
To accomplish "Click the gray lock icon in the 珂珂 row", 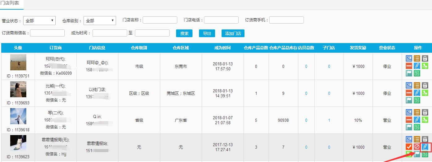I will click(x=425, y=59).
